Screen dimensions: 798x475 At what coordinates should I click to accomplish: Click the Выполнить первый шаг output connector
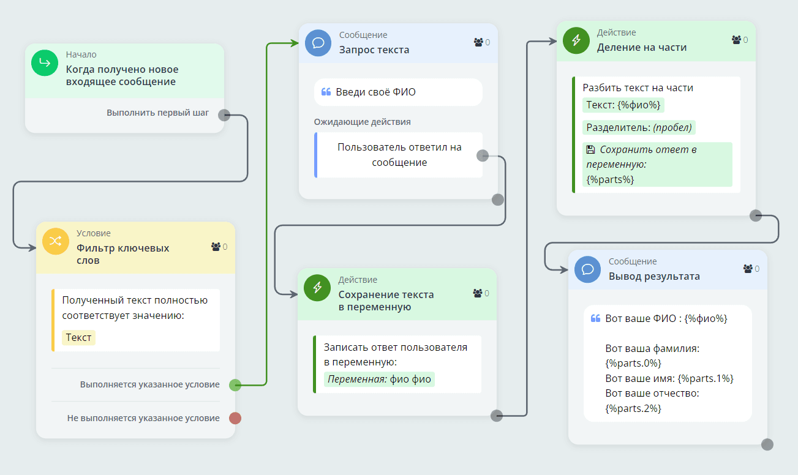coord(224,114)
